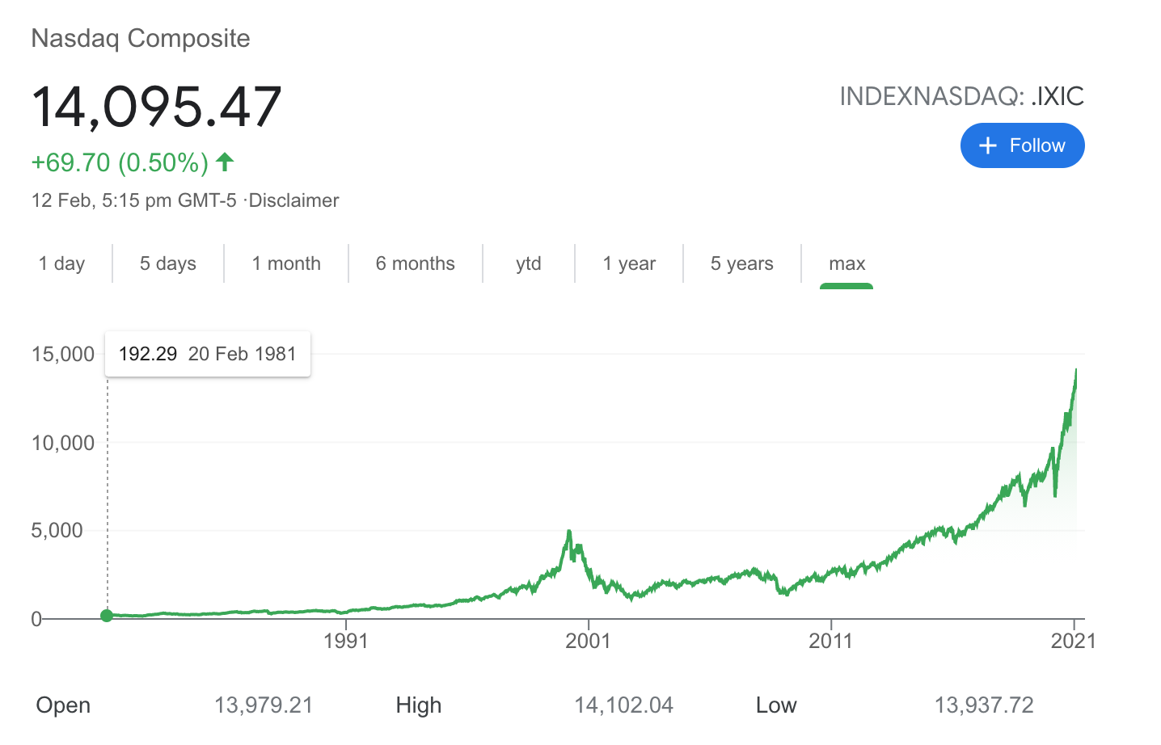Viewport: 1161px width, 745px height.
Task: Click the 2011 x-axis label
Action: [x=831, y=642]
